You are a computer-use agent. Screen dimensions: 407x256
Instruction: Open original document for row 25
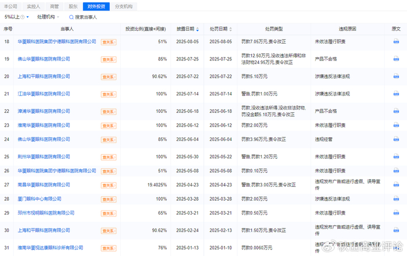coord(396,157)
